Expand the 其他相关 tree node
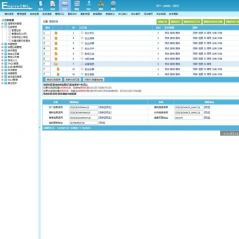The height and width of the screenshot is (239, 239). [x=3, y=83]
